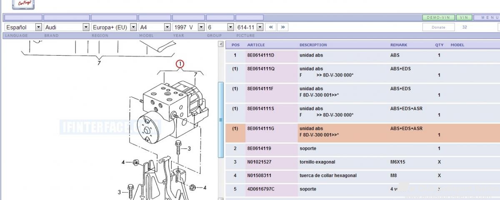Screen dimensions: 500x200
Task: Click the REMARK column header
Action: [399, 45]
